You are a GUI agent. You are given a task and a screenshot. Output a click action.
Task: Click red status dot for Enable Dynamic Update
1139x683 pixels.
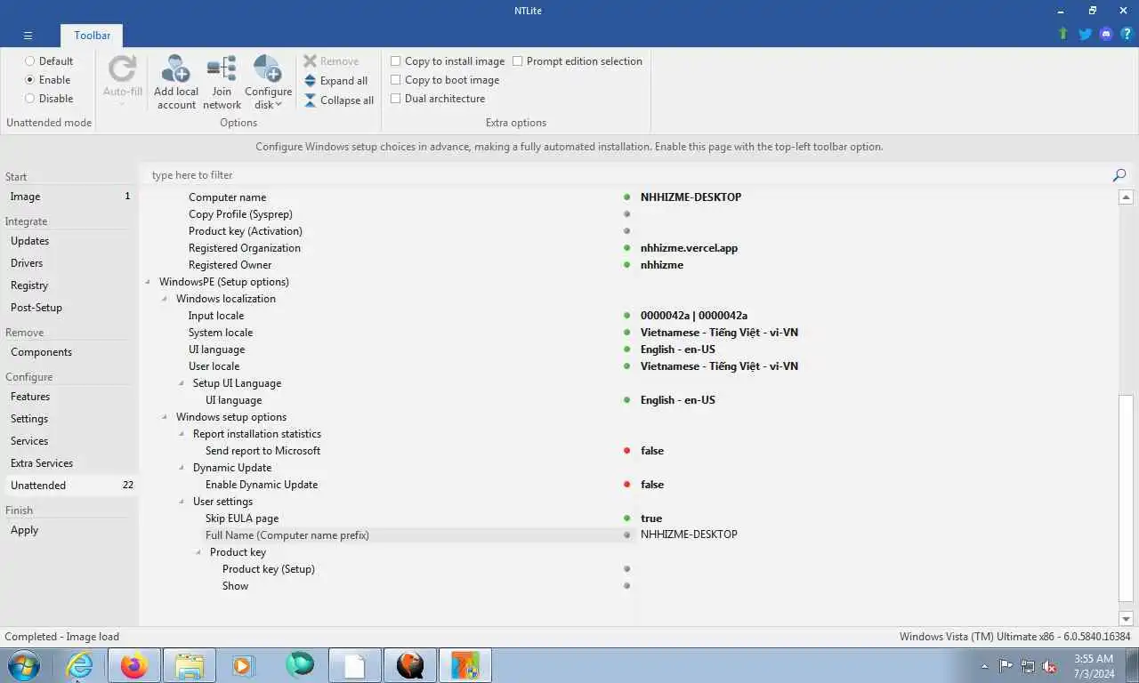coord(627,485)
